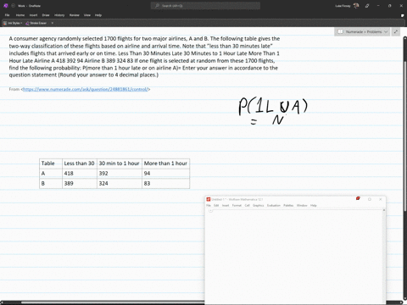Open the Ink Styles dropdown arrow

[21, 23]
